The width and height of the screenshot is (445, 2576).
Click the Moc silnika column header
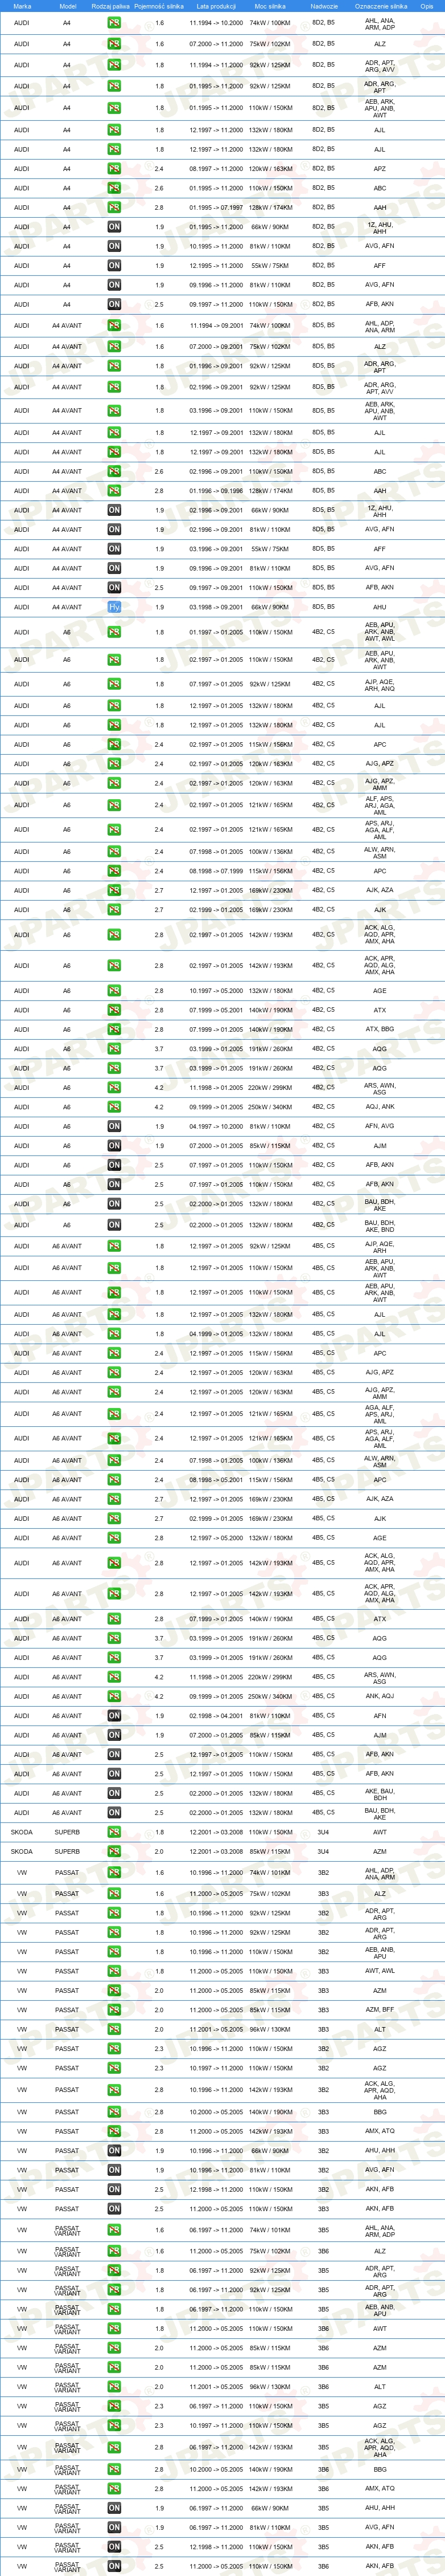click(x=270, y=6)
